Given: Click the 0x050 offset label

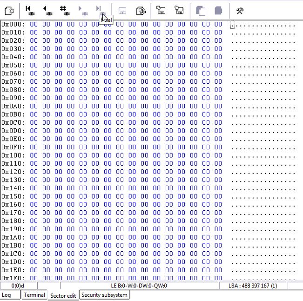Looking at the screenshot, I should coord(13,65).
